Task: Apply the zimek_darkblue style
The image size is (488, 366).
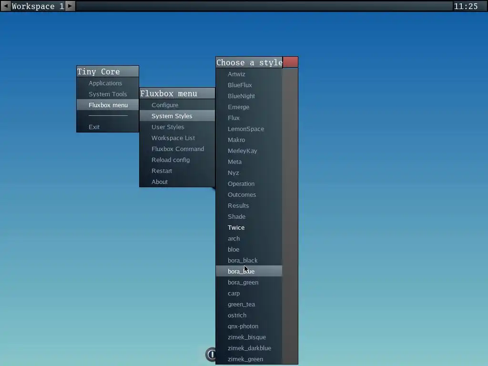Action: coord(249,348)
